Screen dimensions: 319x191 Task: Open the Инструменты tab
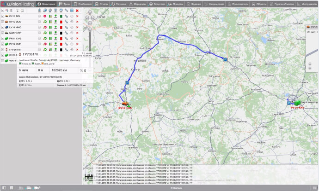307,4
